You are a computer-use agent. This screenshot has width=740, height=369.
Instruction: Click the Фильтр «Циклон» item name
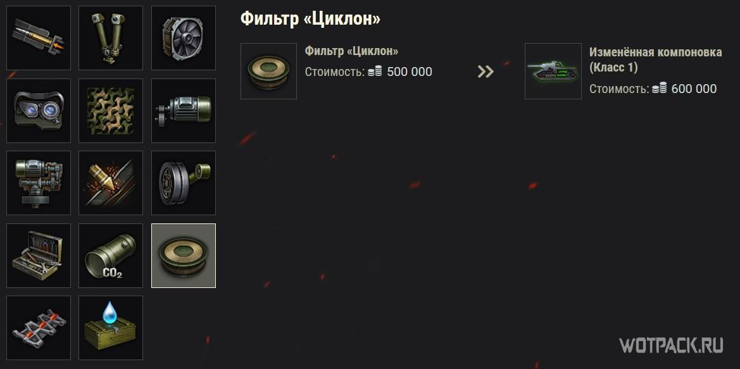click(351, 51)
